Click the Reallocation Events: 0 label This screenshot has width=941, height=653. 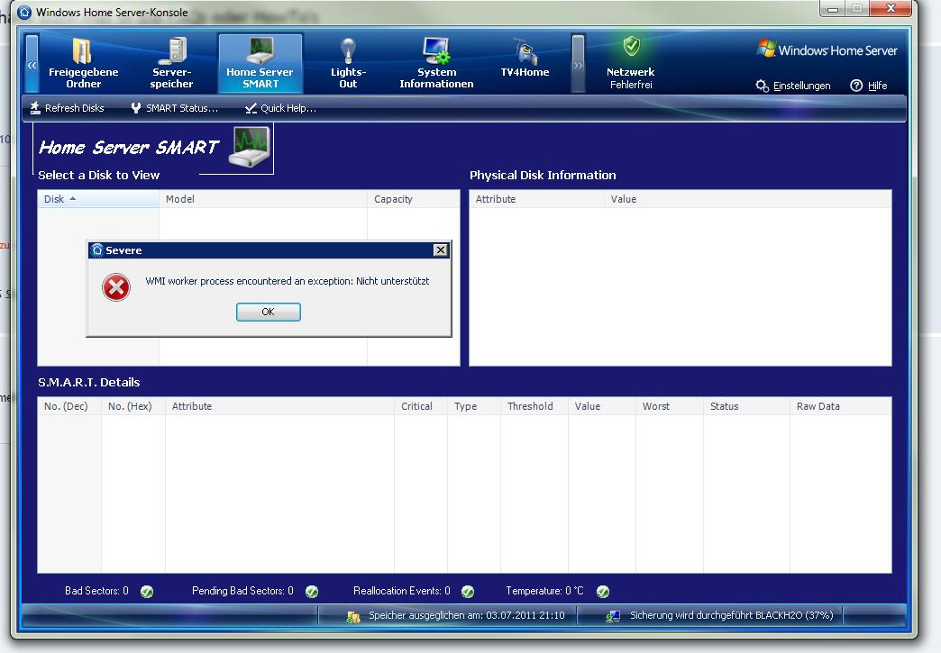coord(401,591)
